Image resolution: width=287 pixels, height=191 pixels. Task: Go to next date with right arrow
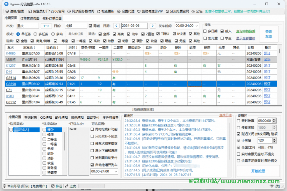(153, 26)
